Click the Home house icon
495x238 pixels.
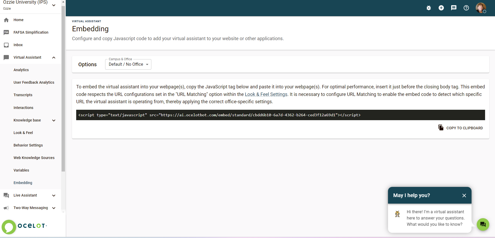click(6, 20)
